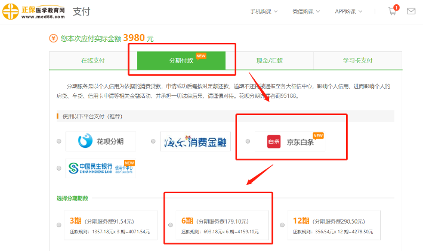Click the 中国民生银行 payment logo
The image size is (423, 251).
pyautogui.click(x=101, y=168)
